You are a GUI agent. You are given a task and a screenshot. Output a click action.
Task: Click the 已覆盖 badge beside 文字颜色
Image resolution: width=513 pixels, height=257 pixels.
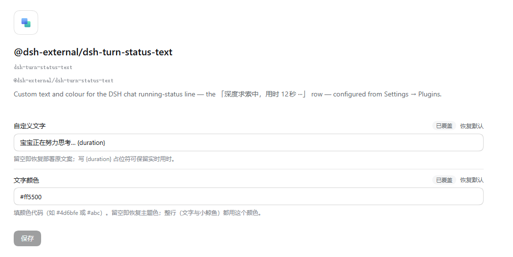(x=444, y=180)
